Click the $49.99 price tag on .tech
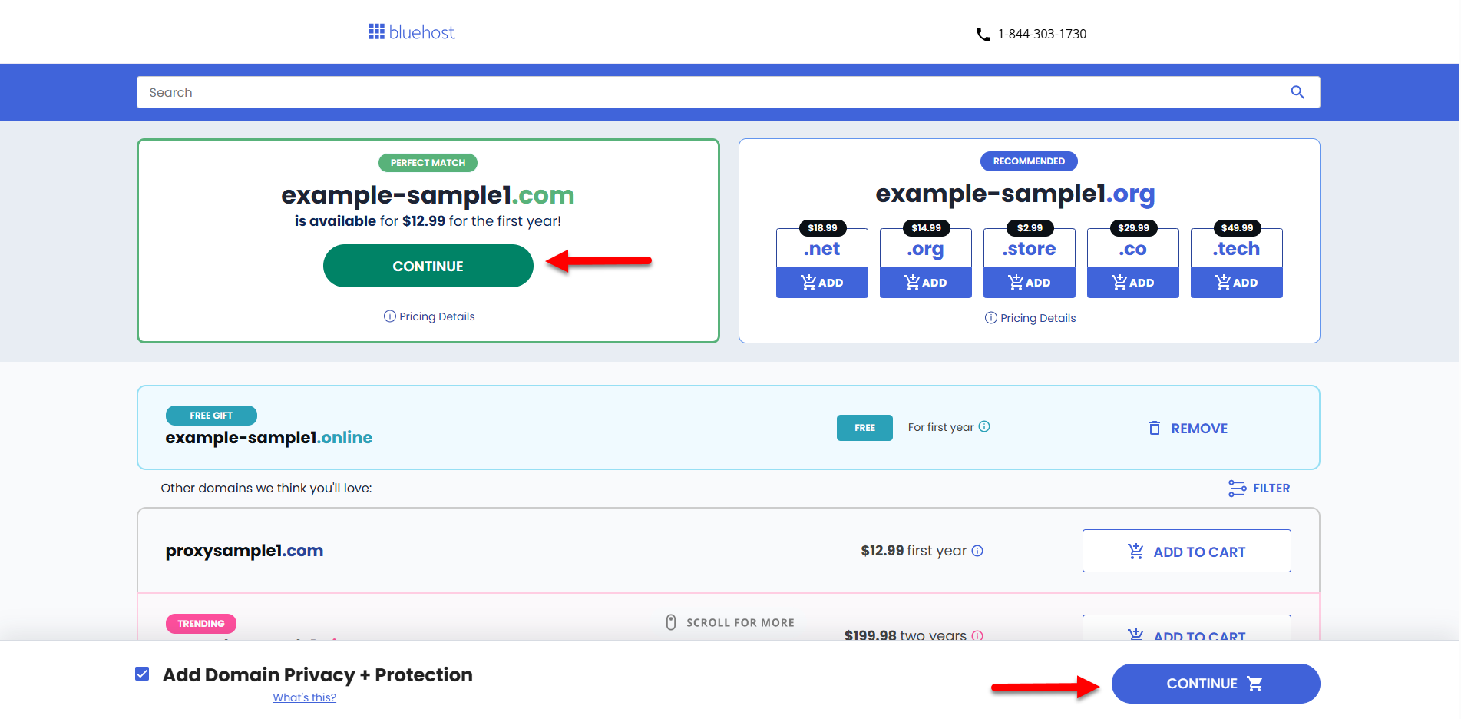 point(1237,228)
